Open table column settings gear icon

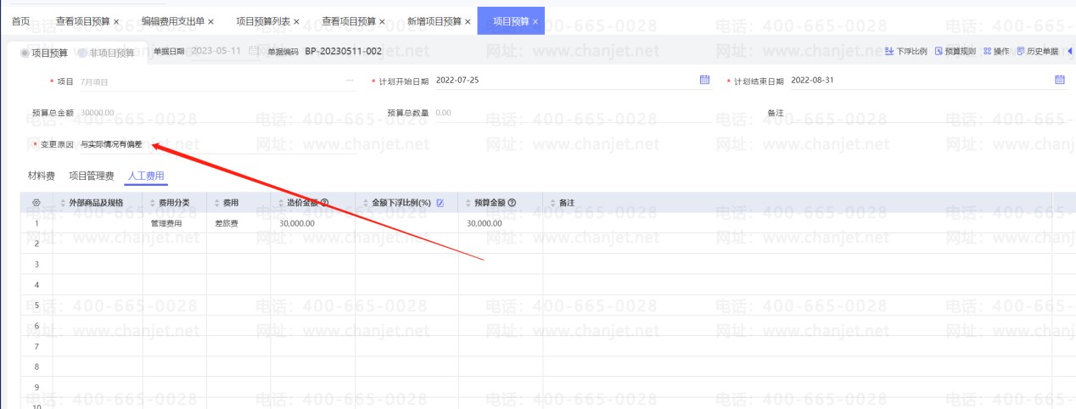(36, 203)
